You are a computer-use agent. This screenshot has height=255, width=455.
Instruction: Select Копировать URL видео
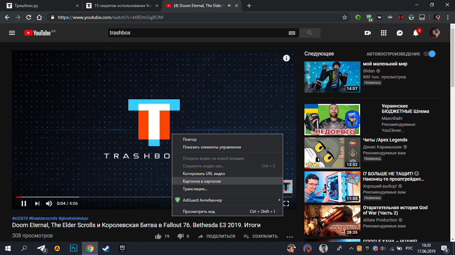227,174
